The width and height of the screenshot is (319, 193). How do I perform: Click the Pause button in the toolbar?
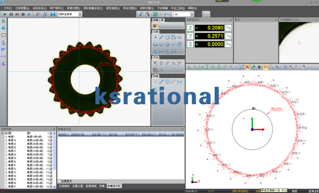[11, 14]
